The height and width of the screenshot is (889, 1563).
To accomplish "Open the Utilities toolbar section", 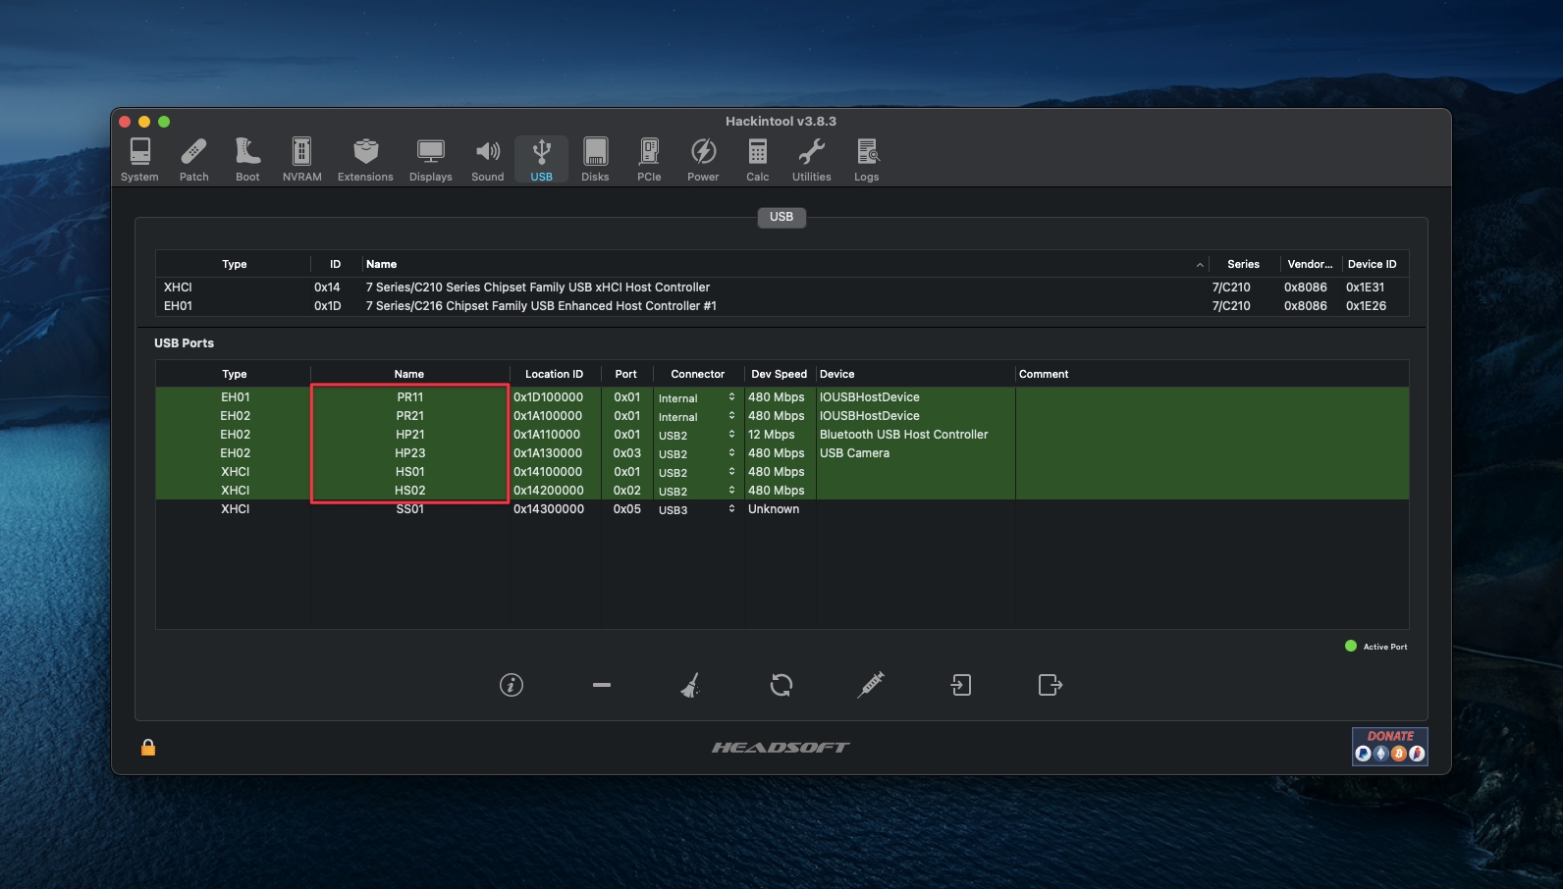I will click(811, 160).
